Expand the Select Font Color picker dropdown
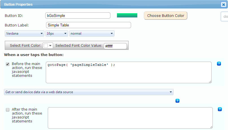 point(48,46)
